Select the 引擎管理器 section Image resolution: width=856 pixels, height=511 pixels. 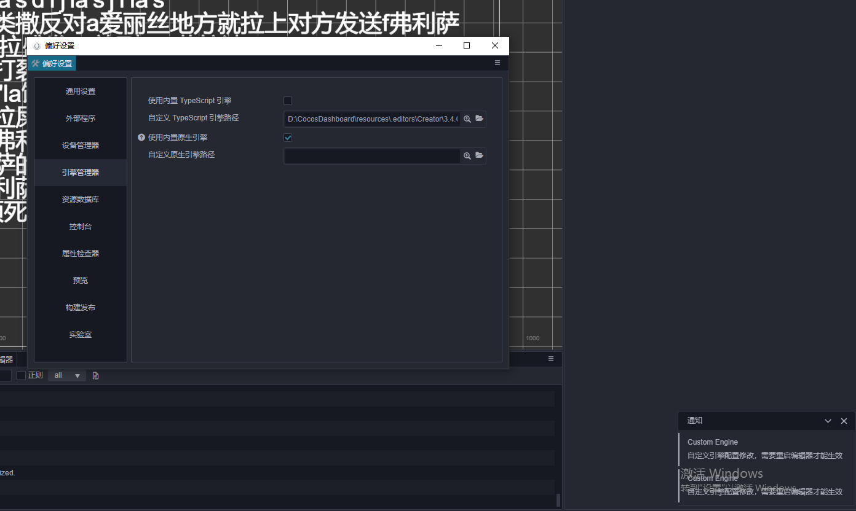[81, 173]
